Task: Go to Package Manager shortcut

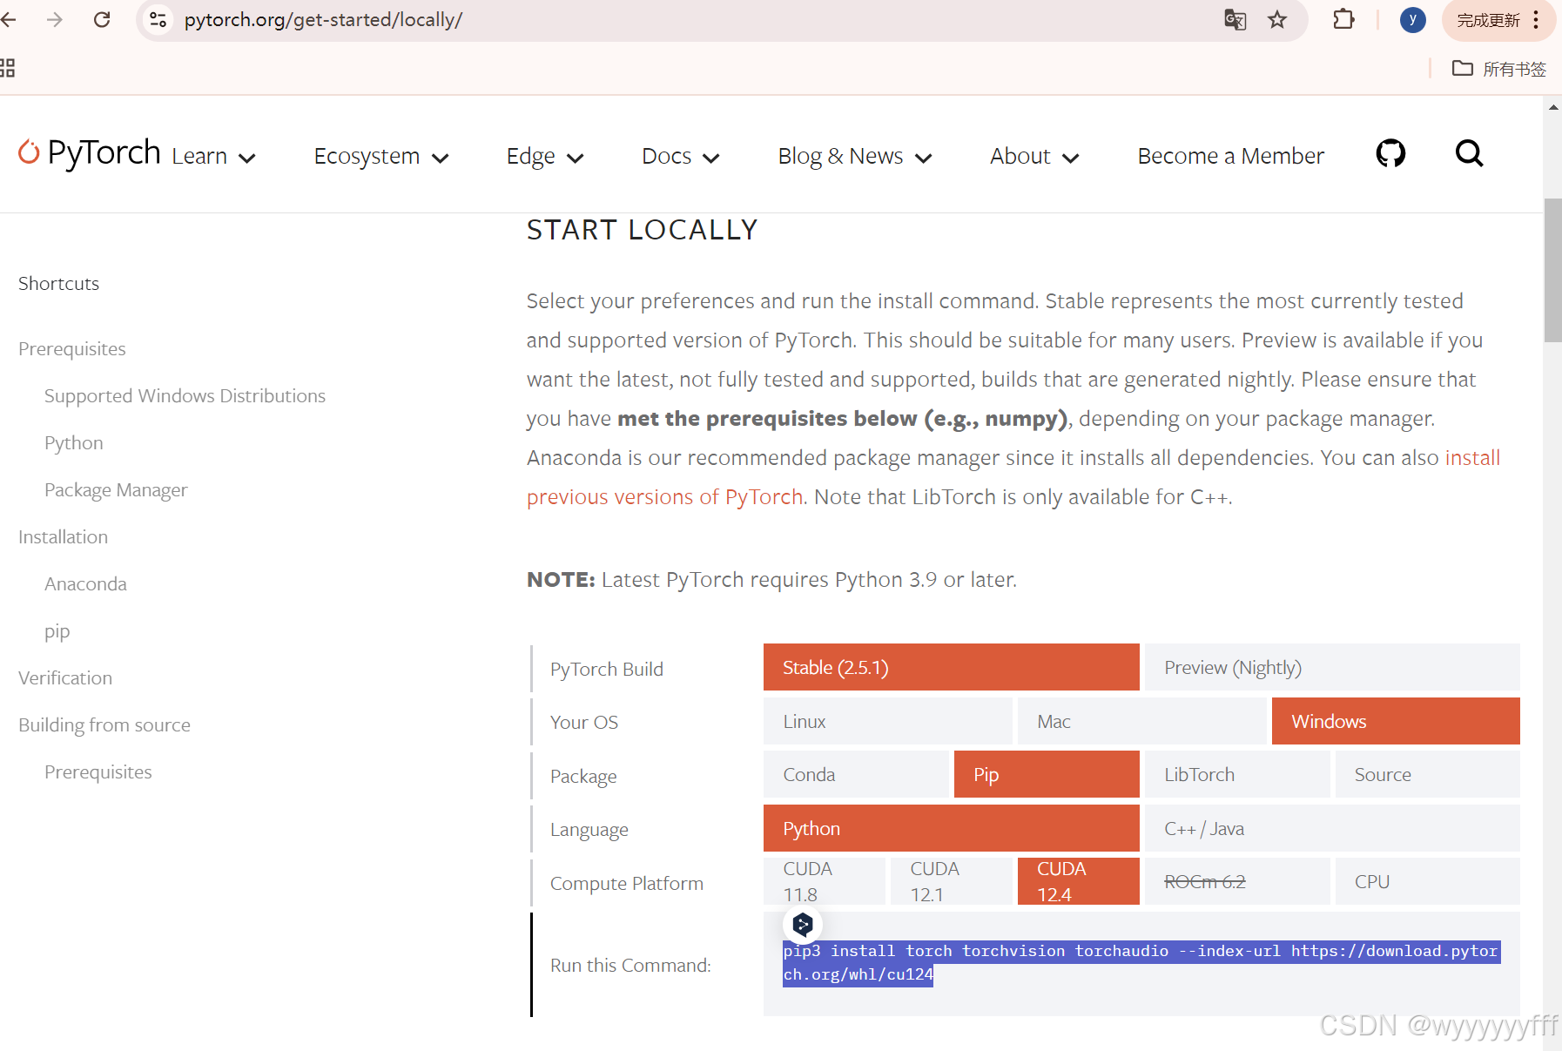Action: [x=116, y=489]
